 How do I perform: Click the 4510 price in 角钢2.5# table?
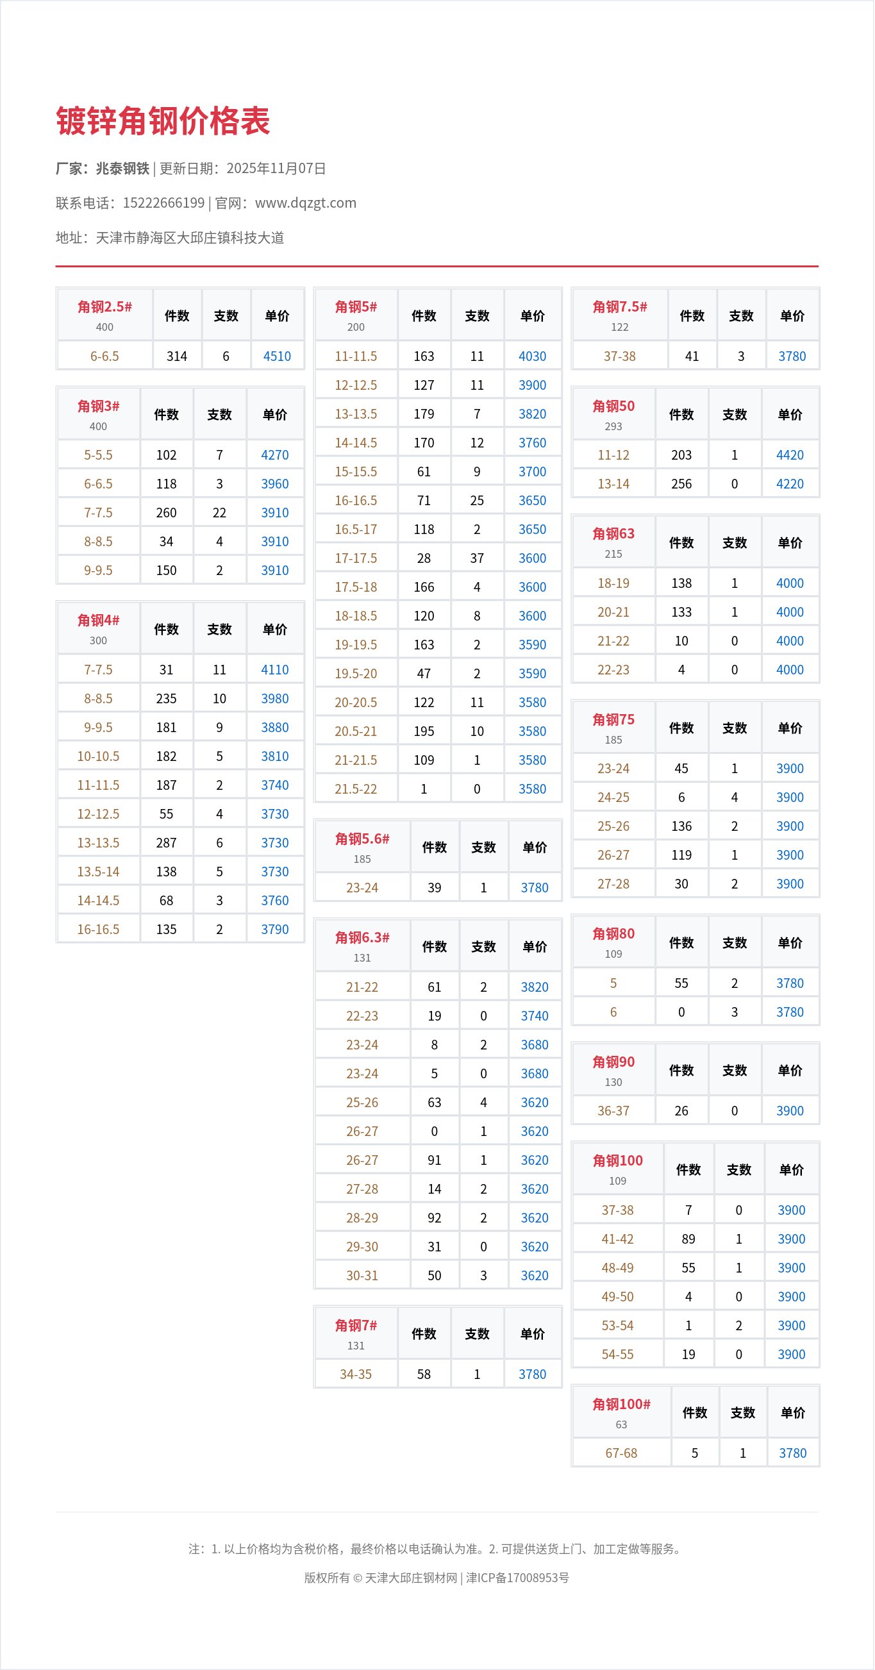tap(277, 356)
